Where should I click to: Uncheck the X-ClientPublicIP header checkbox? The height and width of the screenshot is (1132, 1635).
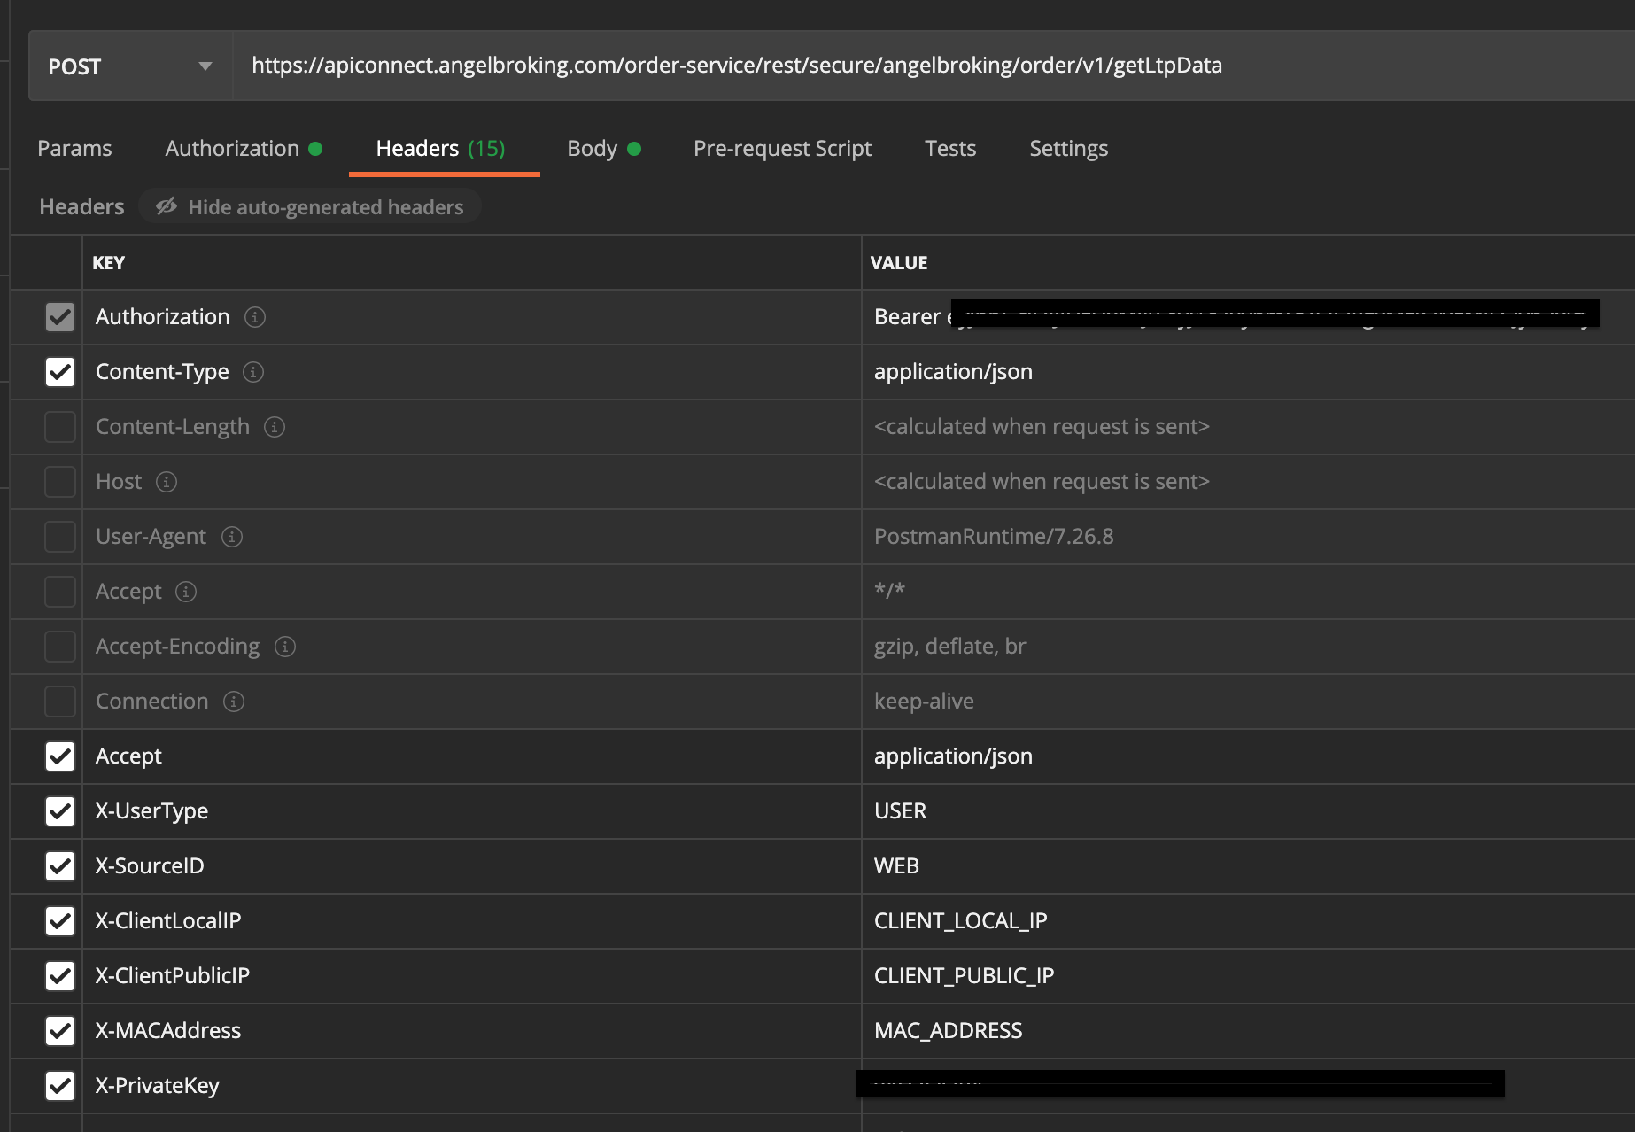coord(60,976)
